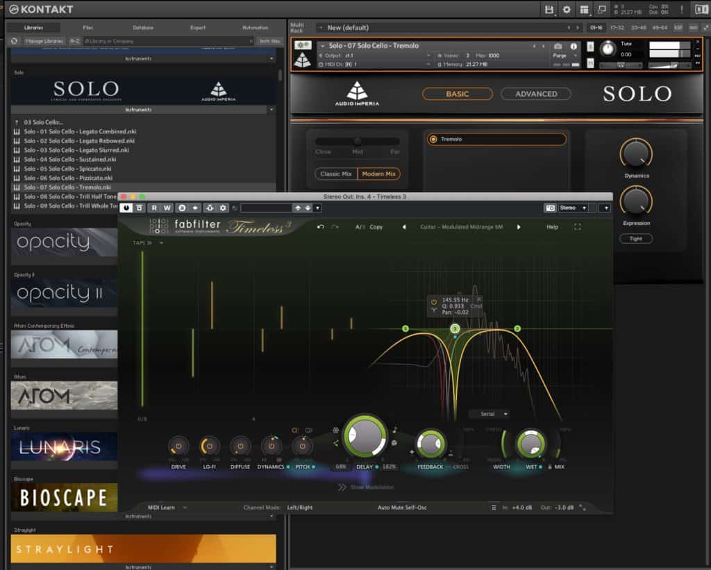Click the snapshot camera icon on instrument header
This screenshot has height=570, width=711.
[x=558, y=47]
